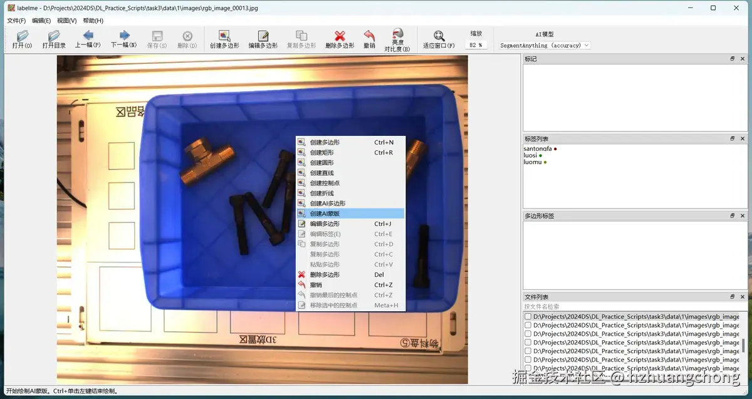
Task: Click 移除选中的控制点 in the context menu
Action: coord(350,305)
